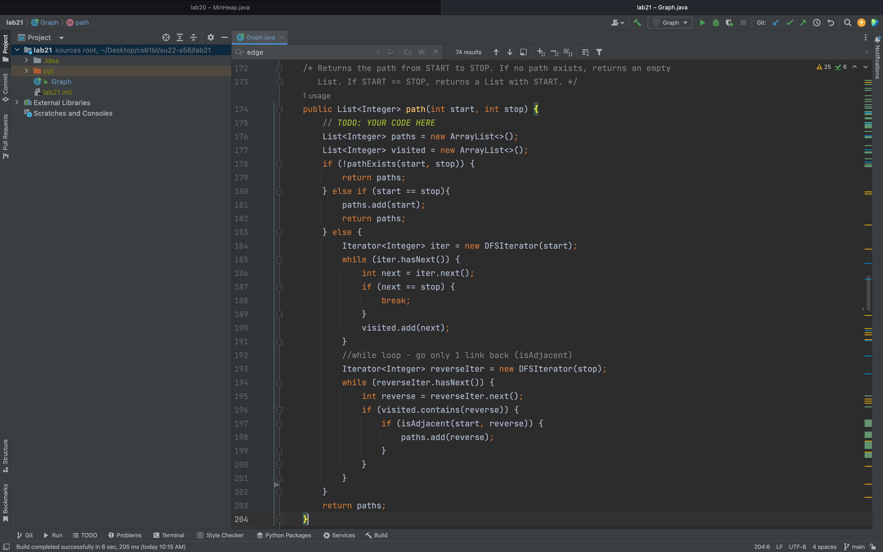Click Git update project arrow
Viewport: 883px width, 552px height.
(776, 23)
